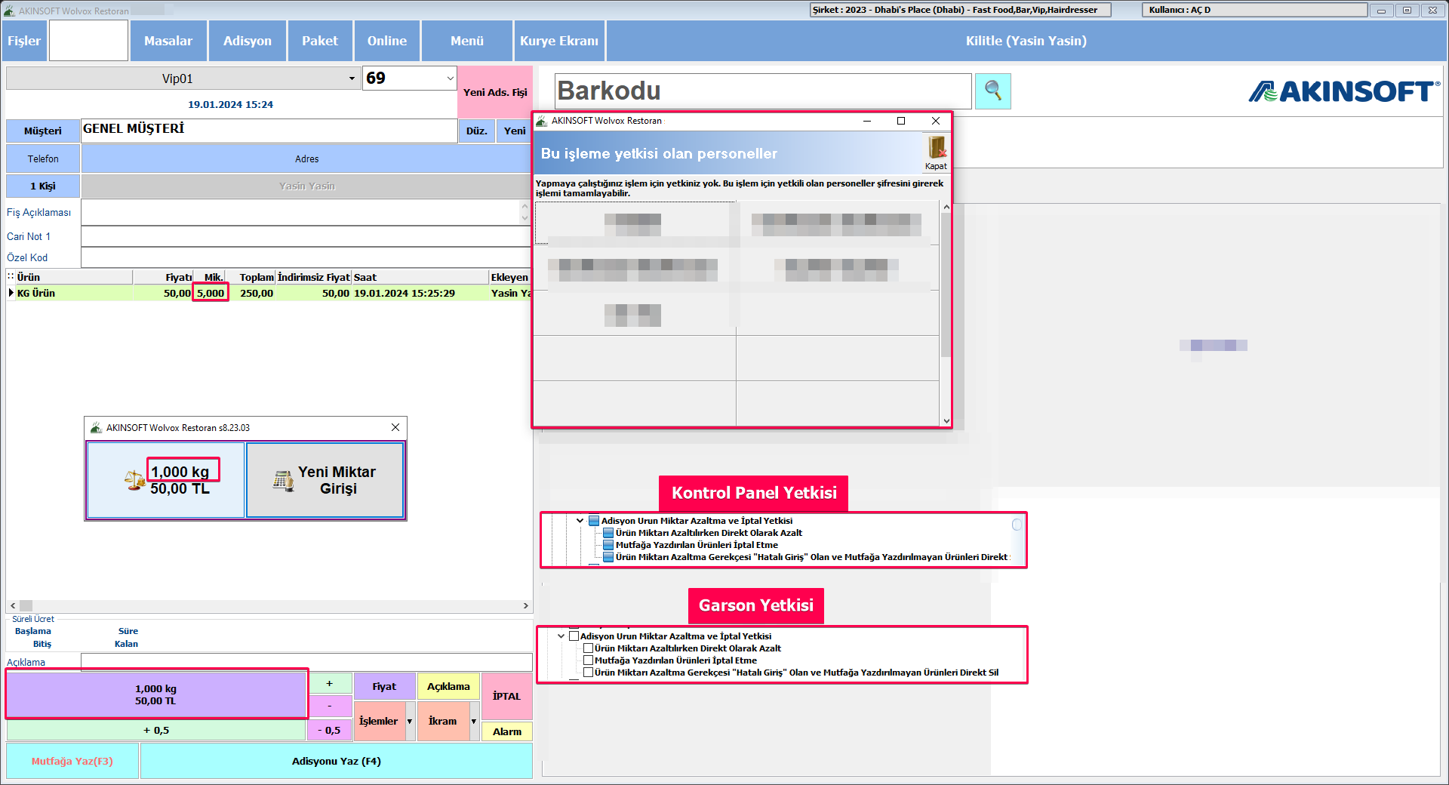Image resolution: width=1449 pixels, height=785 pixels.
Task: Click the 1 Kişi button
Action: (x=43, y=186)
